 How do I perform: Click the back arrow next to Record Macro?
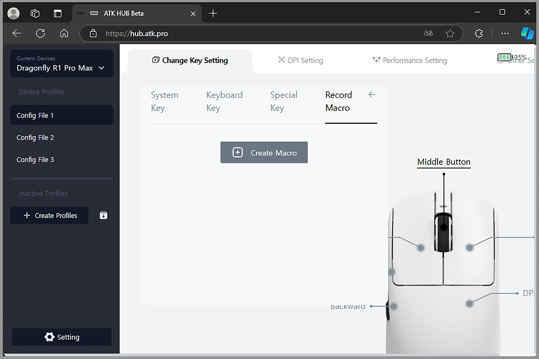tap(372, 95)
